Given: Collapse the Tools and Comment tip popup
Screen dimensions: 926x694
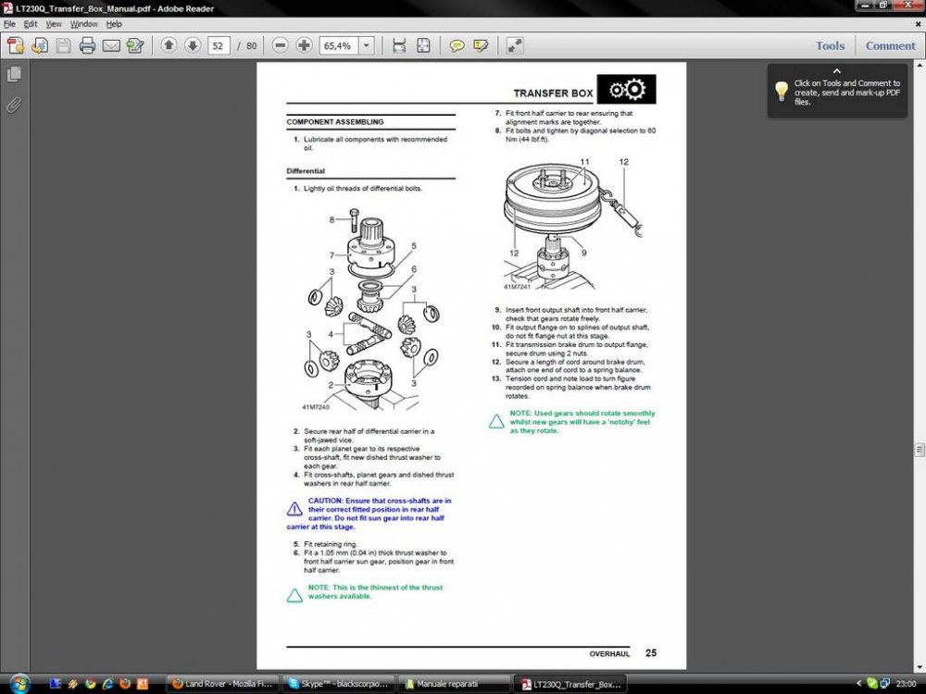Looking at the screenshot, I should click(x=837, y=71).
